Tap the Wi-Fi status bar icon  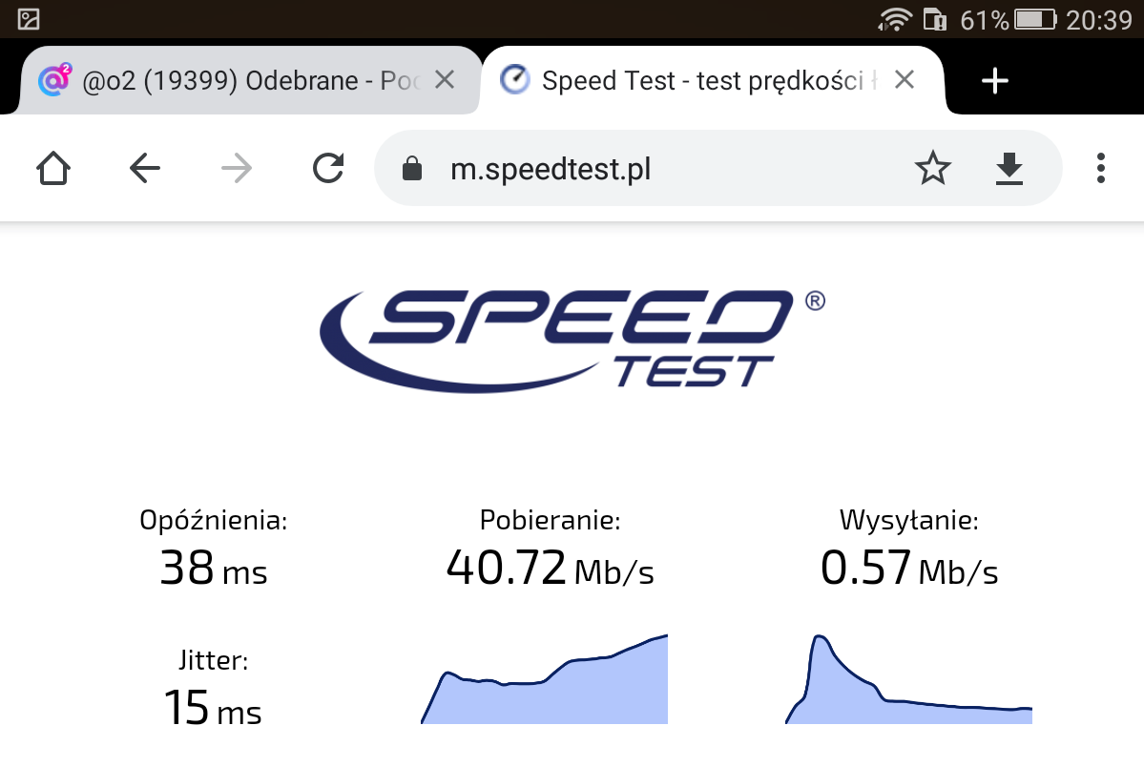tap(895, 19)
